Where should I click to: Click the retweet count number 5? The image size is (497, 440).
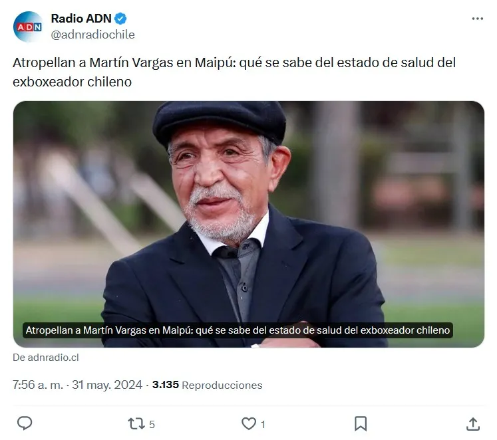point(152,425)
